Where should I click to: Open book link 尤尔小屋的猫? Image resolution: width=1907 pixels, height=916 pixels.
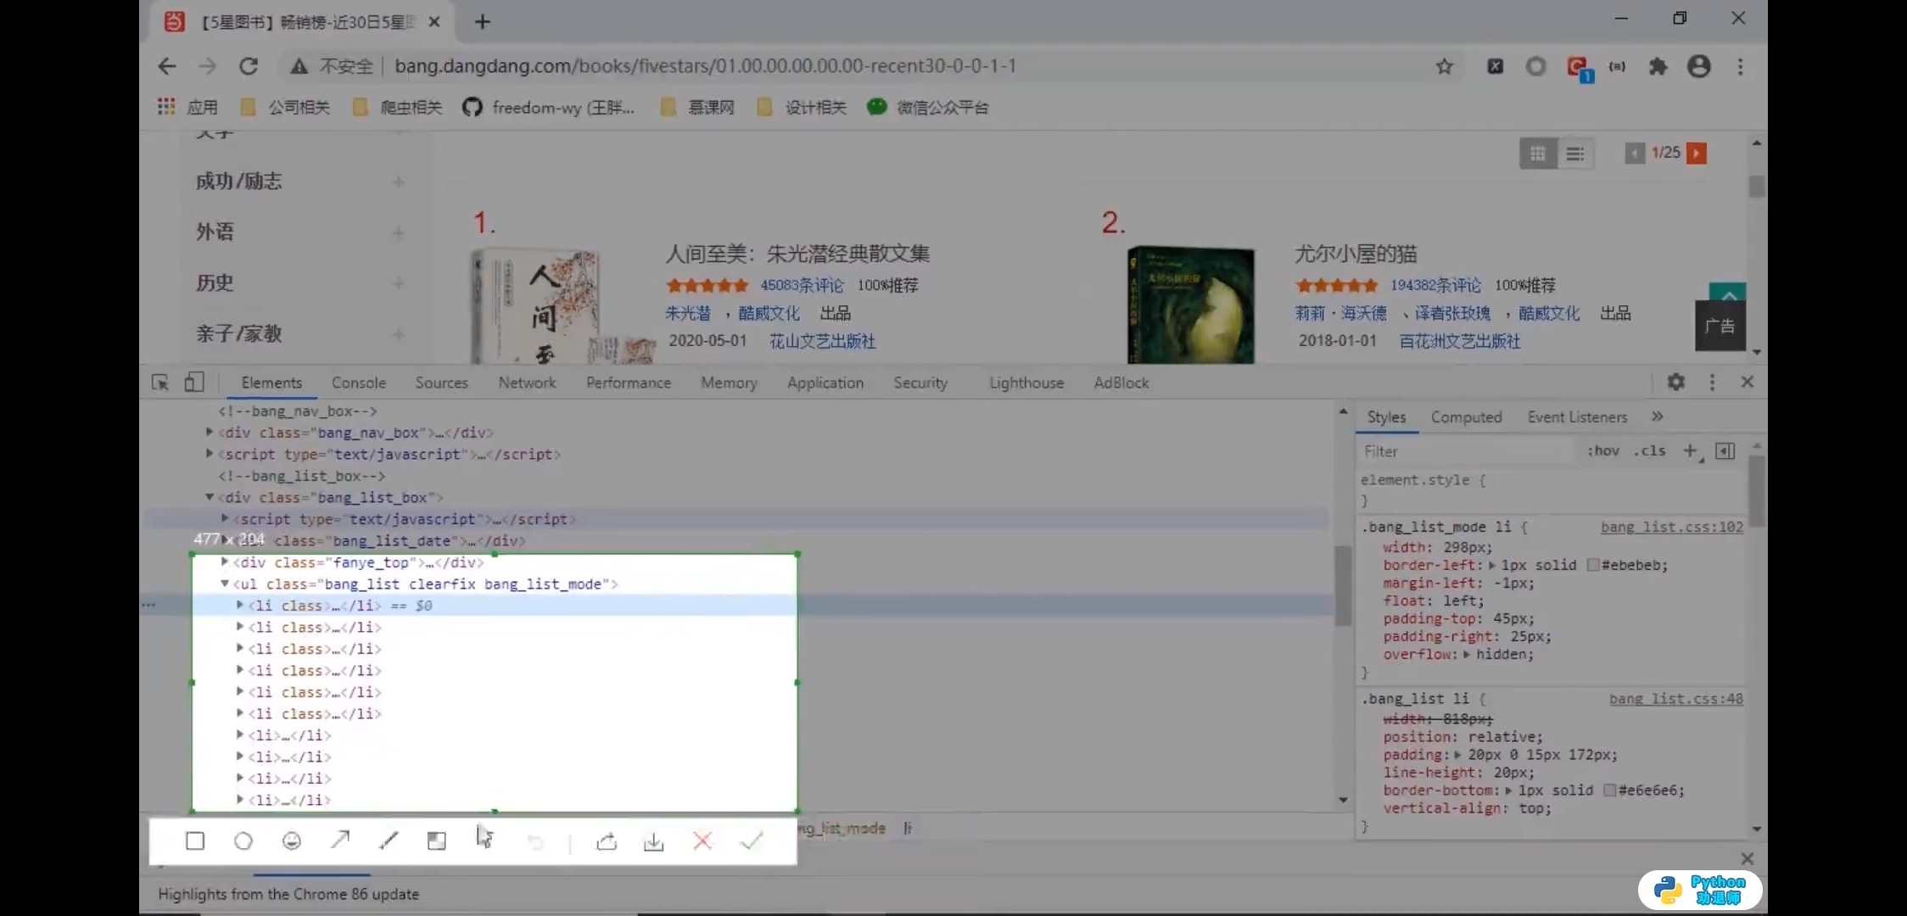[1356, 254]
